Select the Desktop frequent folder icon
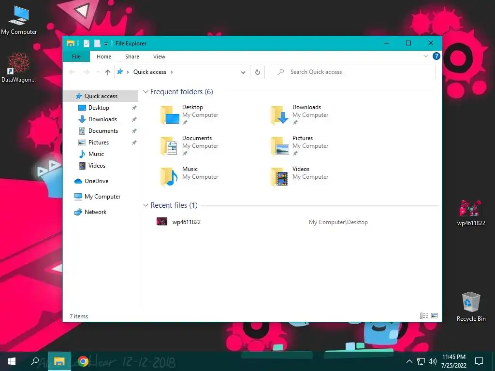 [170, 115]
